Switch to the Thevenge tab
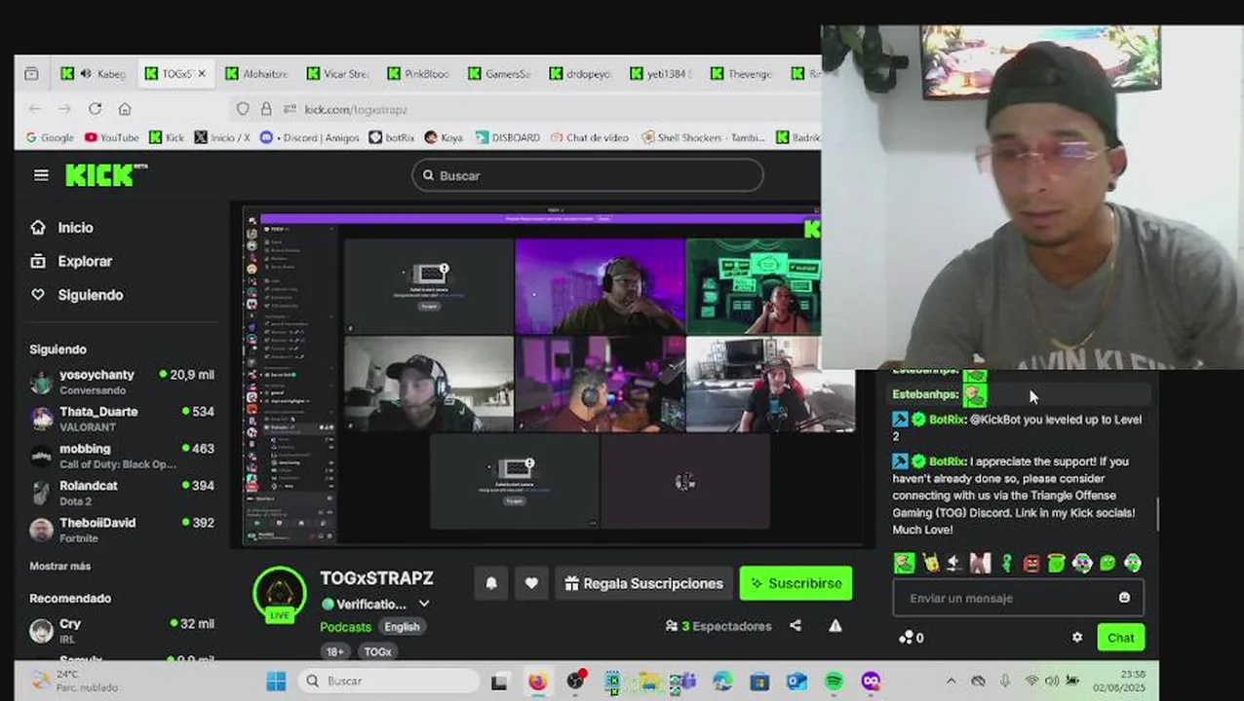The width and height of the screenshot is (1244, 701). [742, 74]
